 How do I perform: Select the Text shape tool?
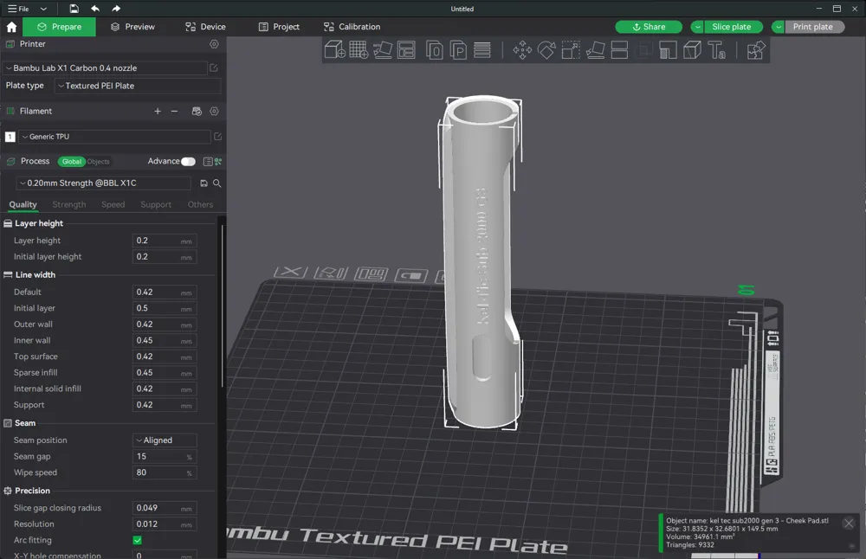coord(716,50)
